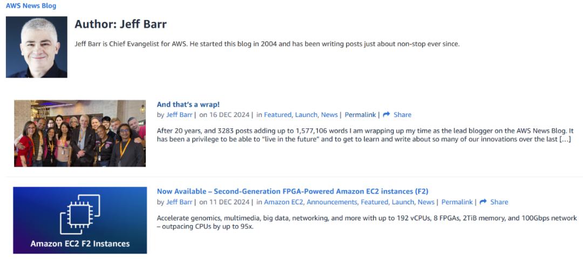Open the FPGA-Powered EC2 F2 post title
This screenshot has width=583, height=260.
point(293,191)
